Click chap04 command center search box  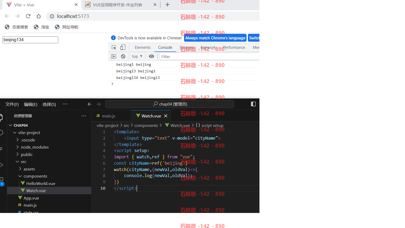point(170,104)
